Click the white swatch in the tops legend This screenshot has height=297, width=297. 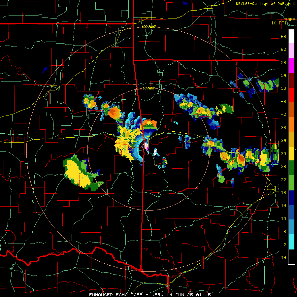[291, 36]
